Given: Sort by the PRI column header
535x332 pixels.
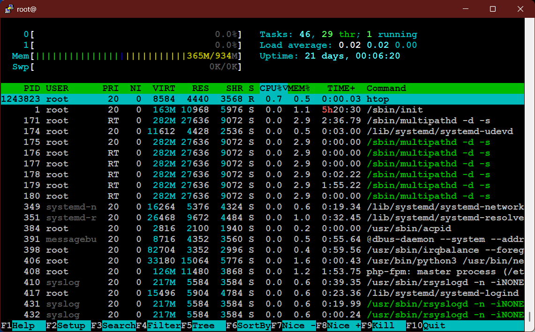Looking at the screenshot, I should [x=111, y=88].
